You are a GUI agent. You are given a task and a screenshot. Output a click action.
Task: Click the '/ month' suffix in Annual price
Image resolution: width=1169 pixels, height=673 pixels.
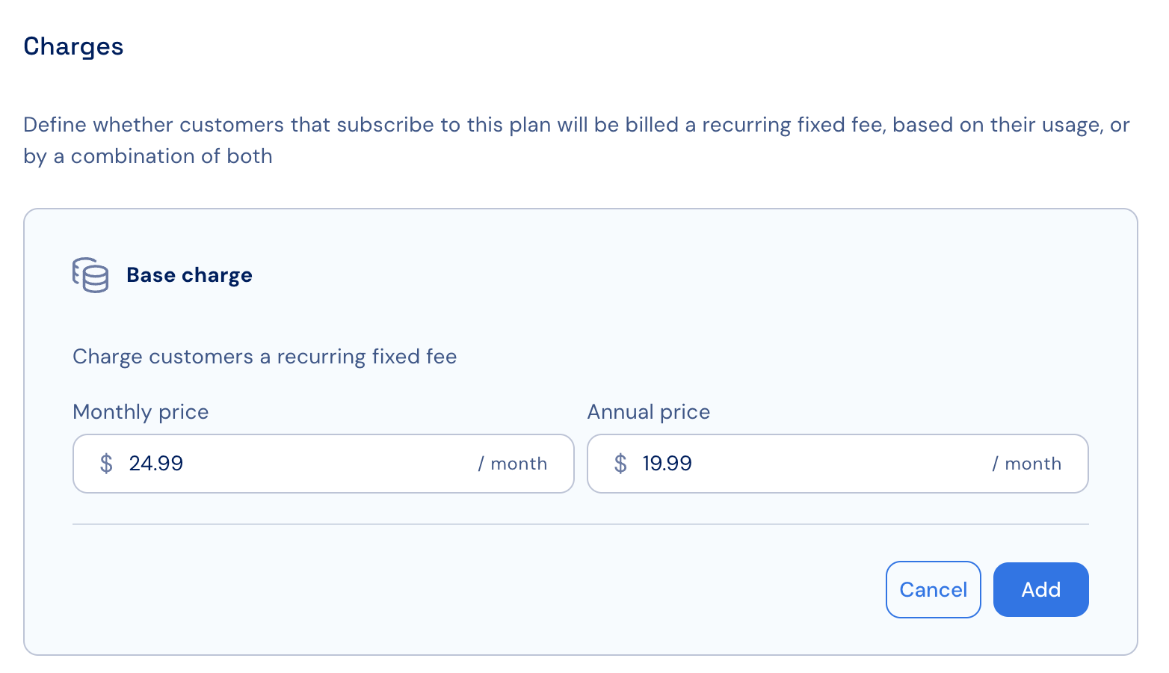pyautogui.click(x=1027, y=464)
